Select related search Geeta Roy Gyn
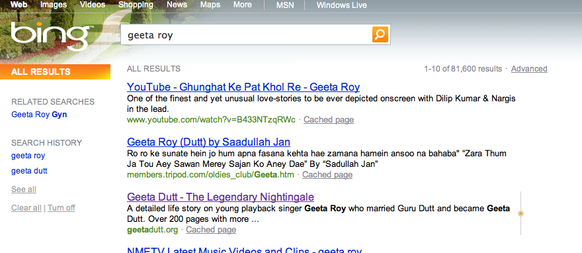 tap(39, 115)
